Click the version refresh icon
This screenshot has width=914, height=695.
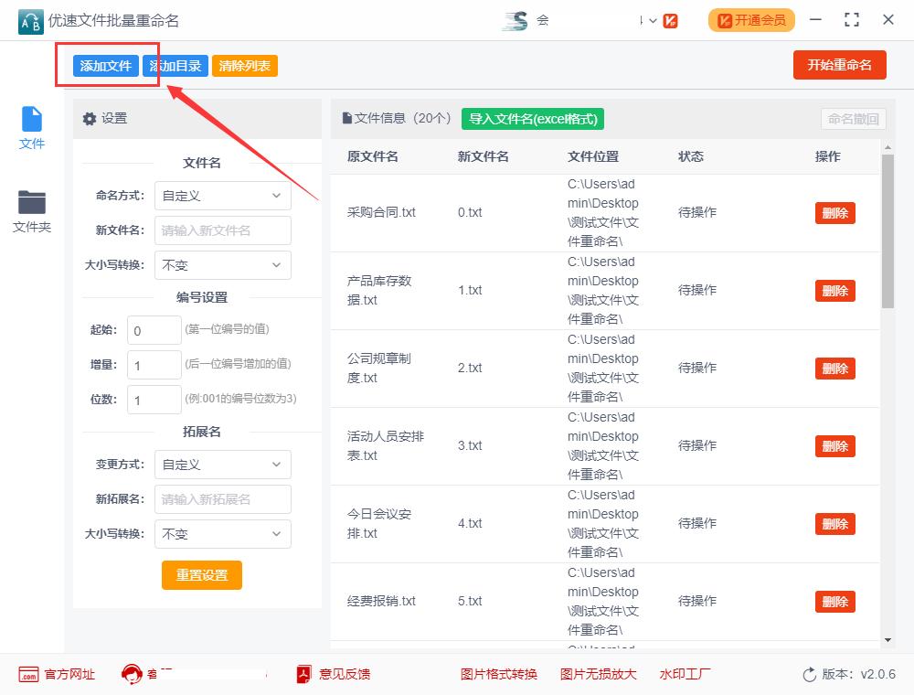point(809,675)
